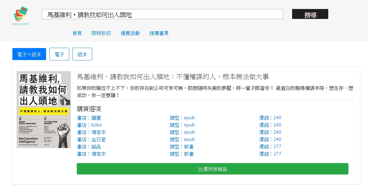Select the 電子+紙本 filter

point(29,54)
